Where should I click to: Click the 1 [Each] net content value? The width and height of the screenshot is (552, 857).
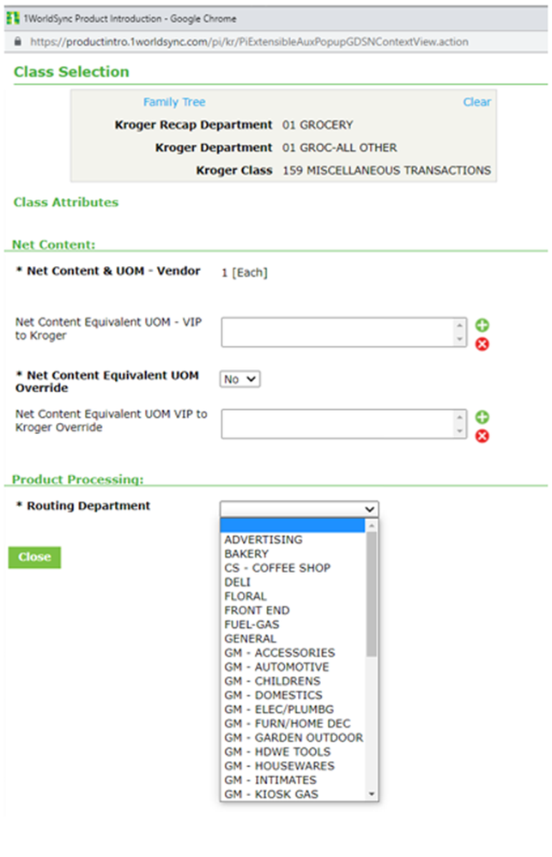pos(245,273)
